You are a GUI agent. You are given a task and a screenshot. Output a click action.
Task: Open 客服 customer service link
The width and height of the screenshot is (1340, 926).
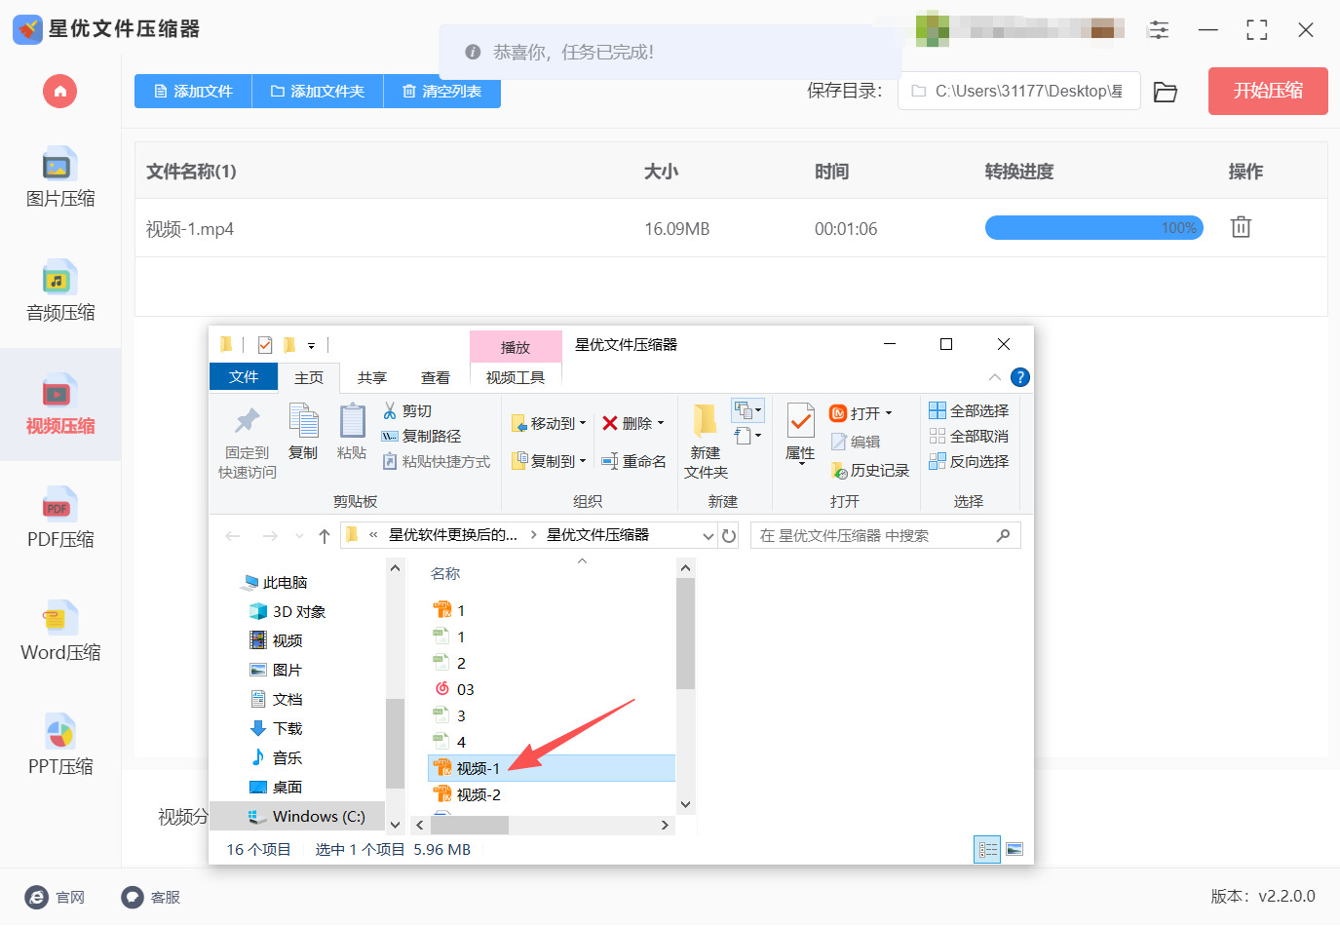click(x=151, y=897)
